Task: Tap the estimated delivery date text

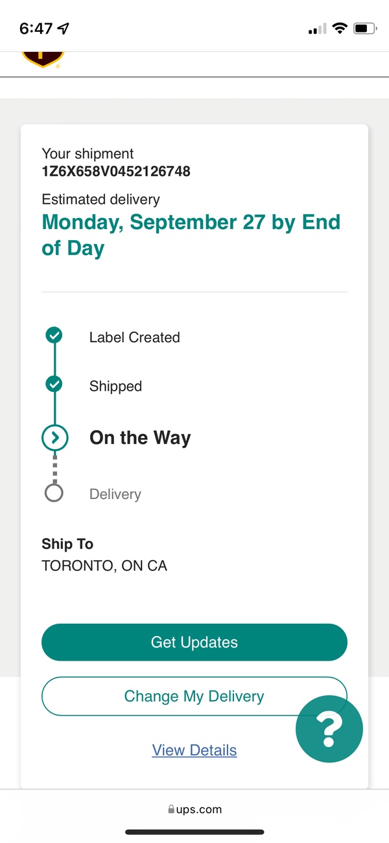Action: pyautogui.click(x=191, y=235)
